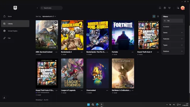Install ARK: Survival Evolved

(38, 54)
